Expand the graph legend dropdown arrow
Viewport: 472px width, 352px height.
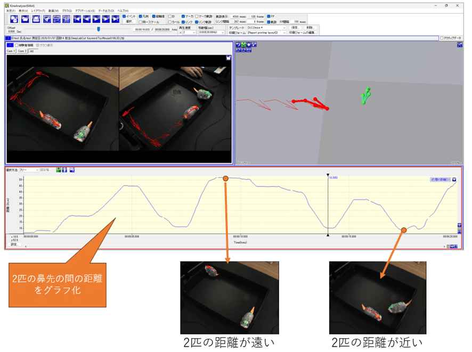pyautogui.click(x=454, y=179)
